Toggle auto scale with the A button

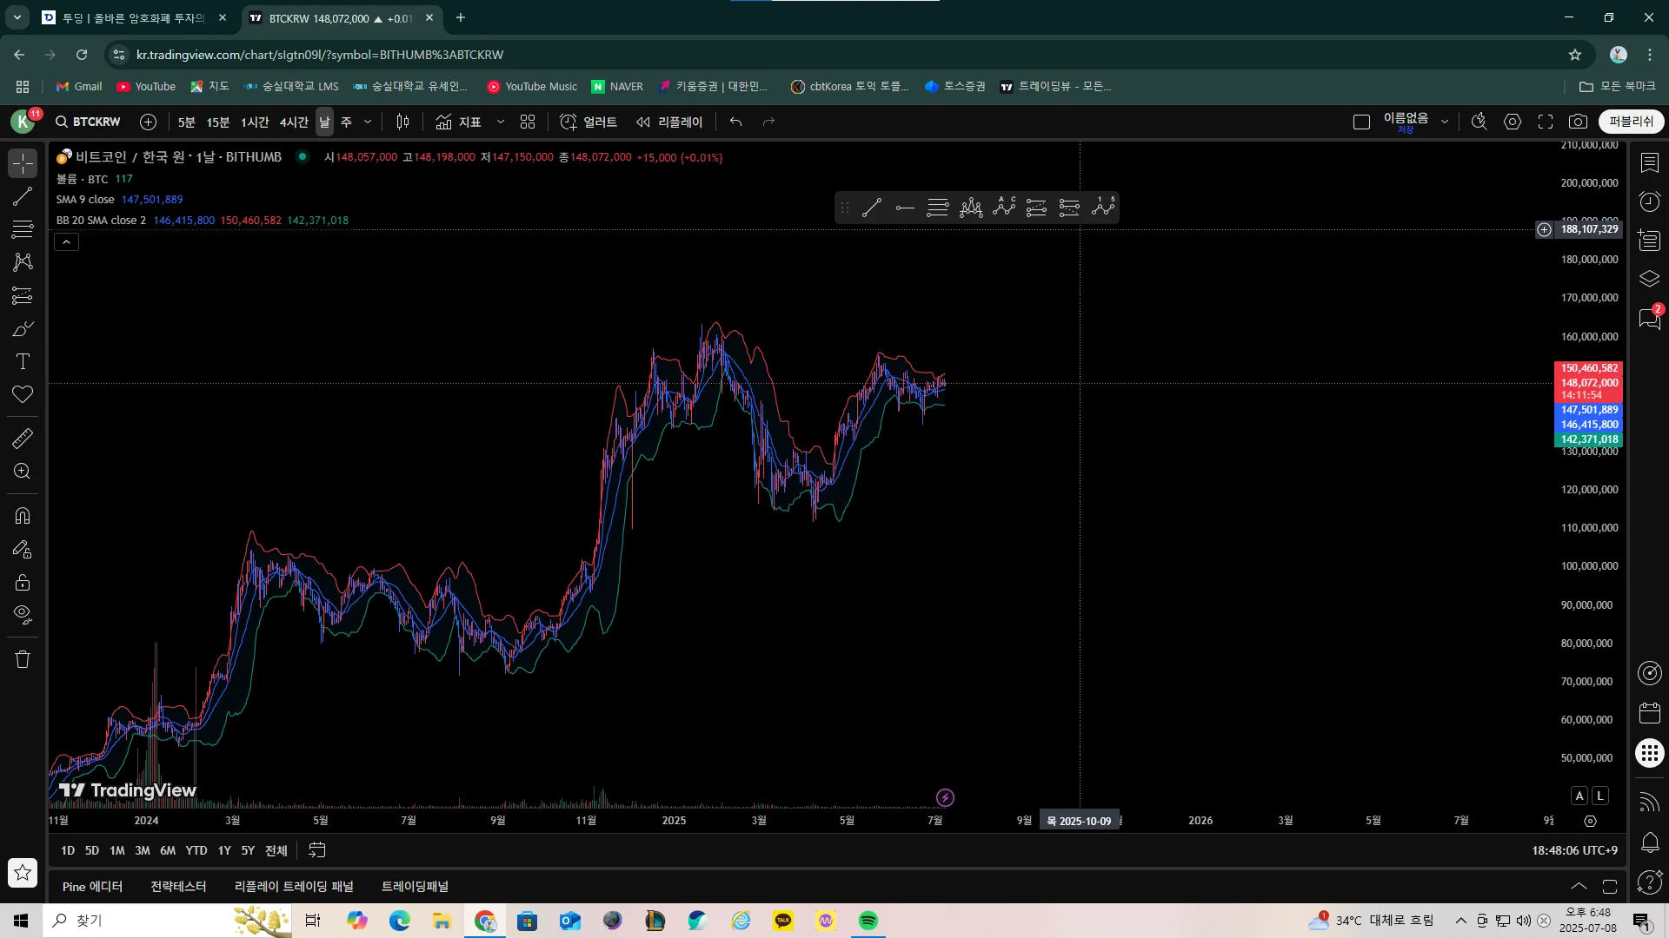(x=1579, y=796)
